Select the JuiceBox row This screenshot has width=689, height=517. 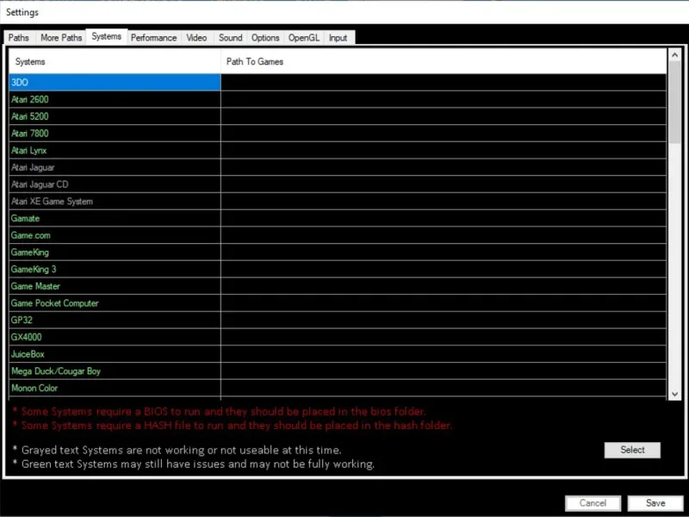[x=115, y=354]
